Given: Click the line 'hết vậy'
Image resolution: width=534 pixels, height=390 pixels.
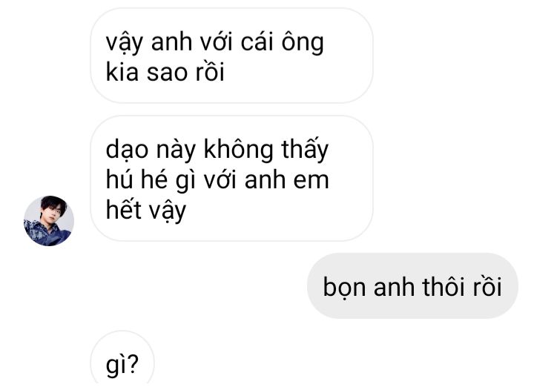Looking at the screenshot, I should [x=146, y=211].
